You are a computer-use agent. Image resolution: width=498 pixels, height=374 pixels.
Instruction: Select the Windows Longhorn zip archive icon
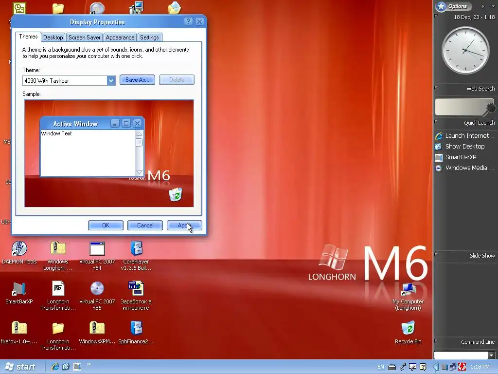58,256
